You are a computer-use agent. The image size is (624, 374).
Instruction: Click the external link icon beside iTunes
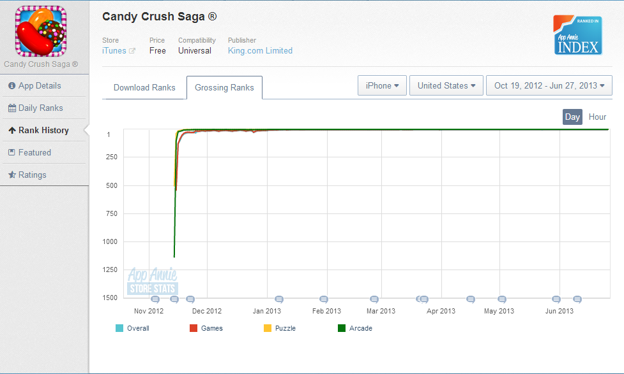pyautogui.click(x=132, y=51)
